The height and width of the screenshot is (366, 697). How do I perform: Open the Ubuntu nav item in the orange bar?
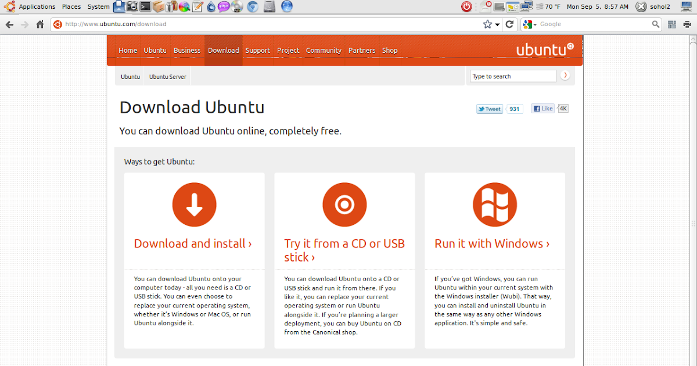[155, 51]
